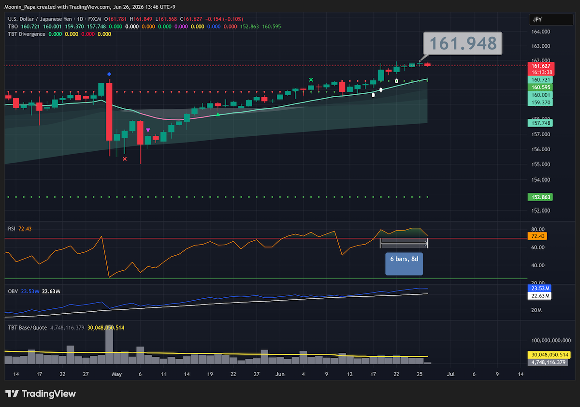Click the 80.00 RSI scale label

tap(538, 229)
